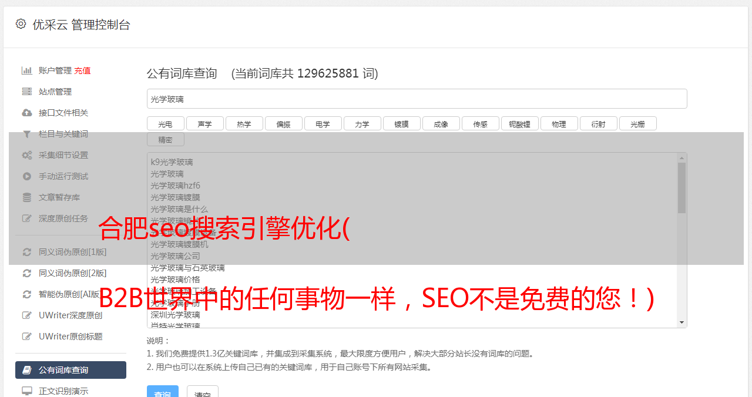Viewport: 752px width, 397px height.
Task: Click note 2 about 上传自己已有的关键词库
Action: tap(290, 367)
